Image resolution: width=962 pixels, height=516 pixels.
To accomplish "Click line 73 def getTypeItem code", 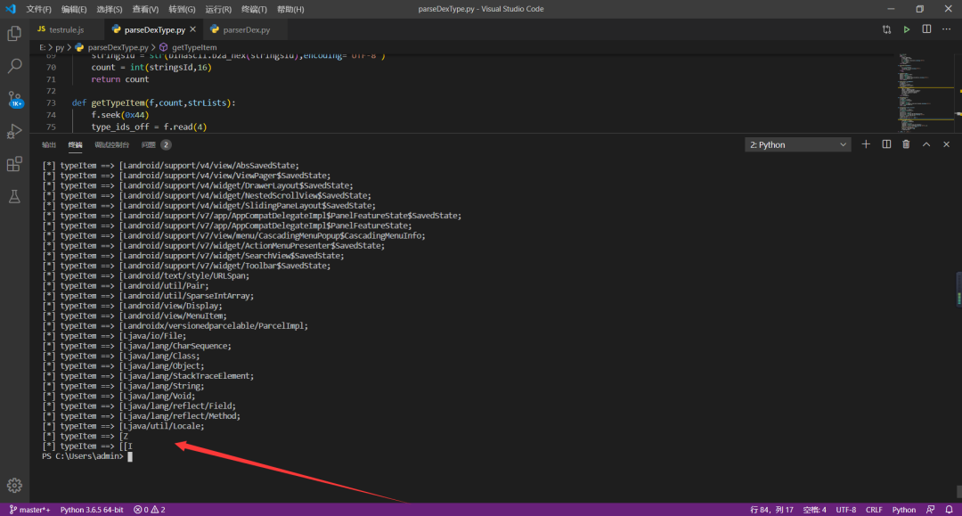I will click(x=153, y=103).
